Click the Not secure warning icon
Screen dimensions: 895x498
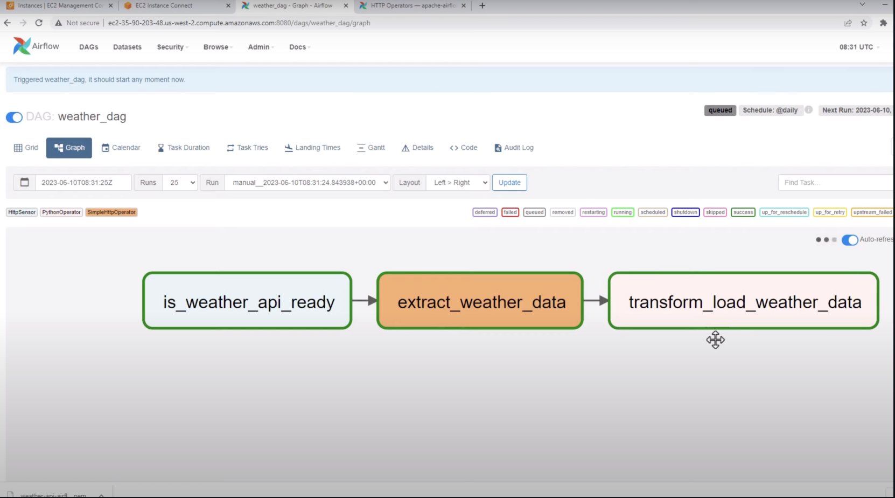click(58, 23)
